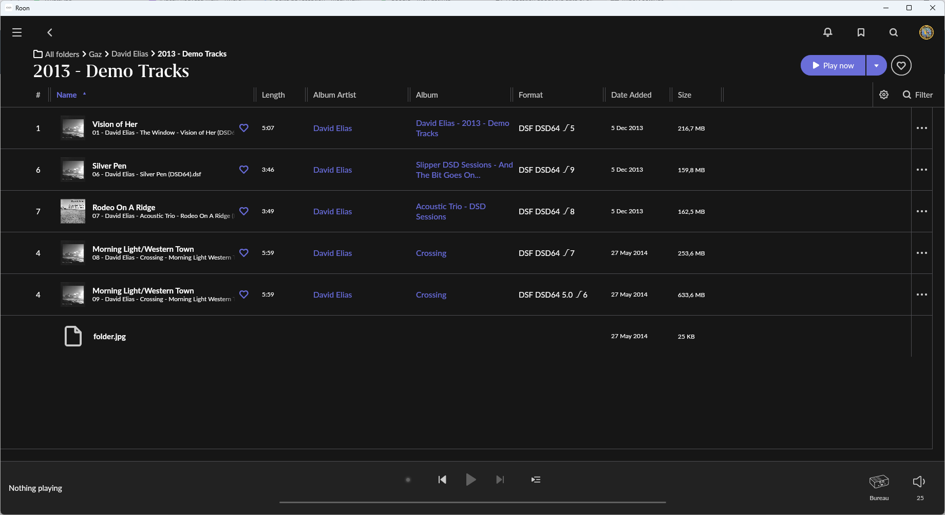
Task: Open David Elias artist link in Silver Pen row
Action: click(332, 170)
